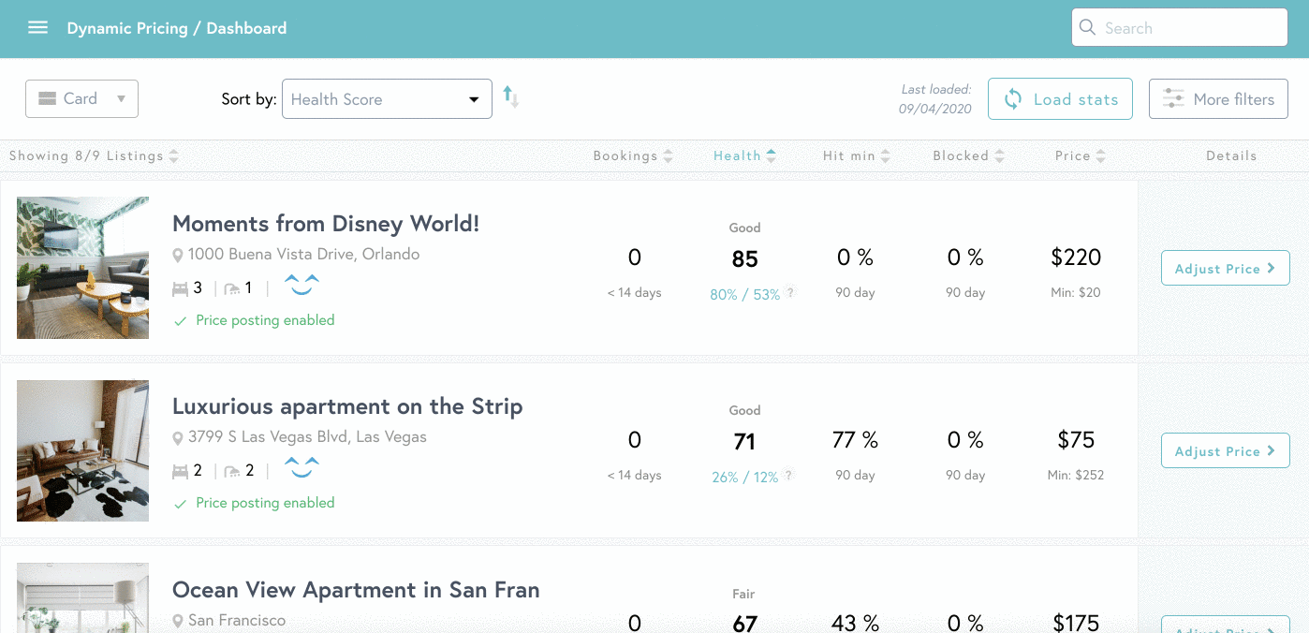
Task: Click the $220 price value
Action: (1076, 258)
